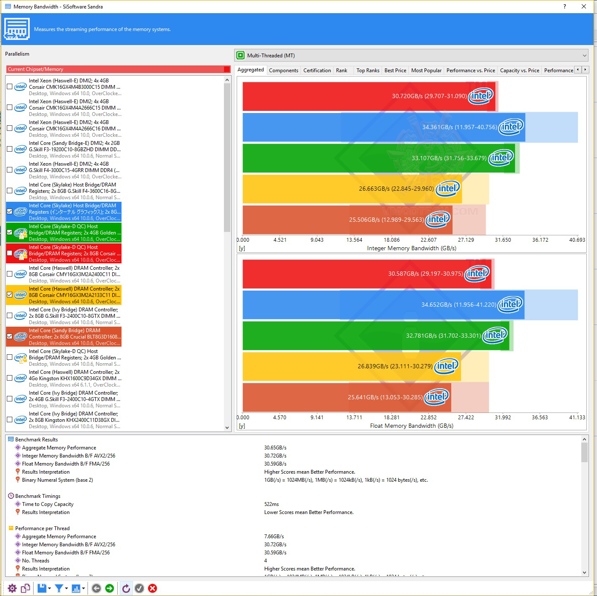The image size is (597, 596).
Task: Click the down arrow of the chipset list scrollbar
Action: pyautogui.click(x=227, y=428)
